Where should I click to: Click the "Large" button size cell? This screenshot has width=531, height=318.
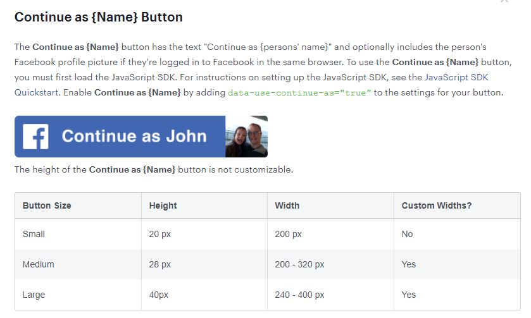[x=34, y=295]
